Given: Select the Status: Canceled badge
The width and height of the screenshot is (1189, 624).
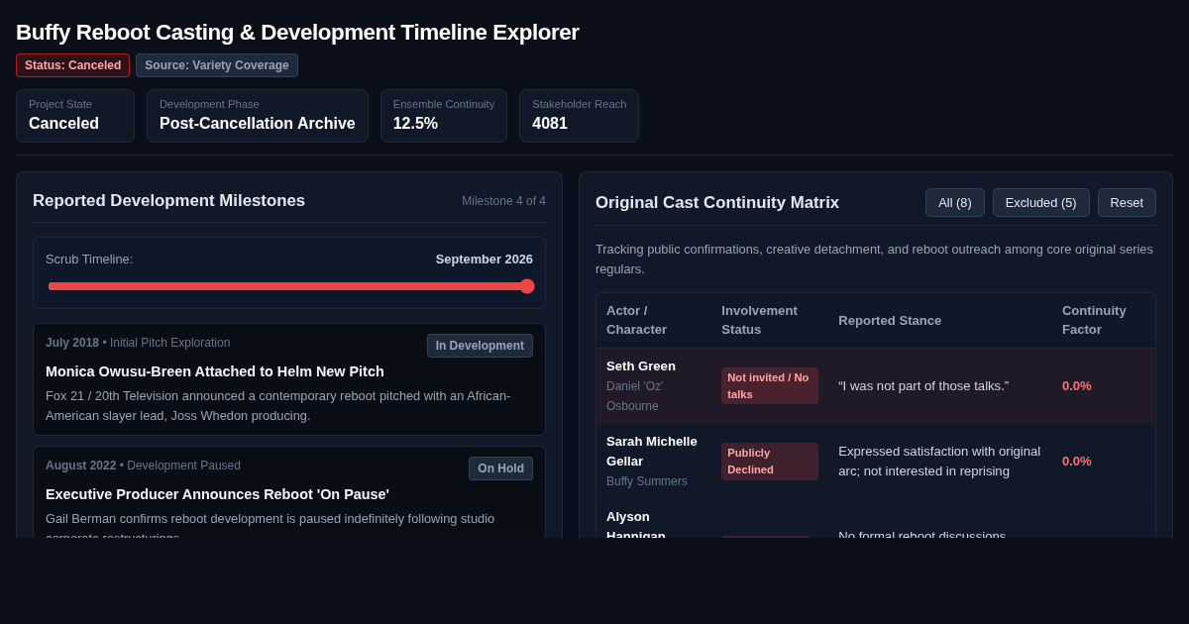Looking at the screenshot, I should pos(72,65).
